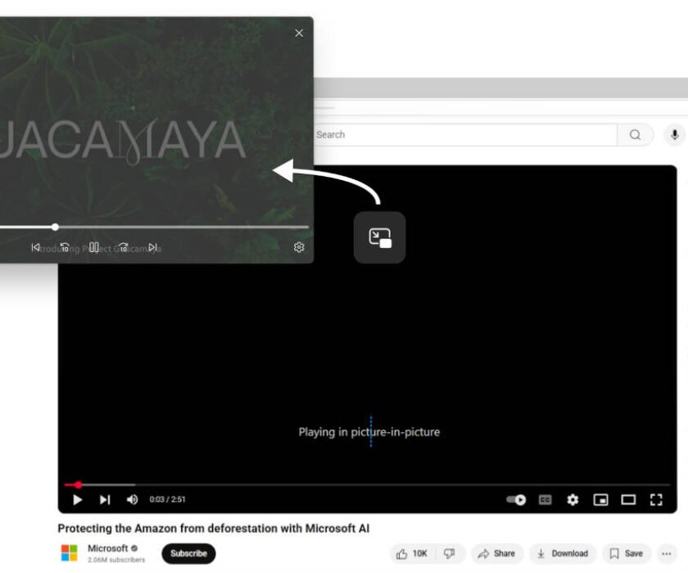Start voice search with microphone icon
The width and height of the screenshot is (688, 573).
coord(675,134)
